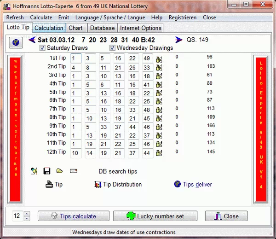Click the icon at end of 12th Tip row
This screenshot has width=276, height=239.
(159, 152)
